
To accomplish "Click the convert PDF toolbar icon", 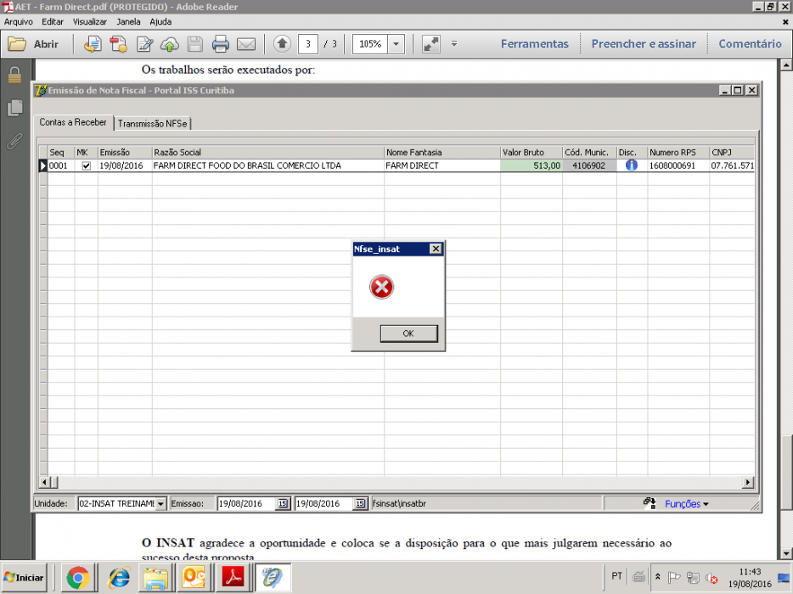I will (118, 44).
